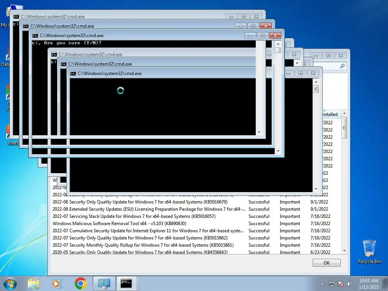Select the 2020-05 update KB4556843 row
The image size is (388, 291).
pos(196,252)
